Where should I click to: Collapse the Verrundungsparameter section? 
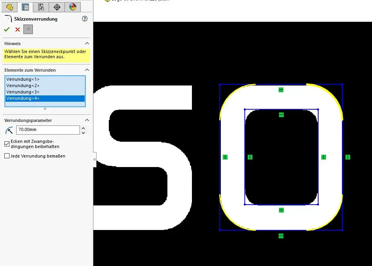tap(87, 120)
